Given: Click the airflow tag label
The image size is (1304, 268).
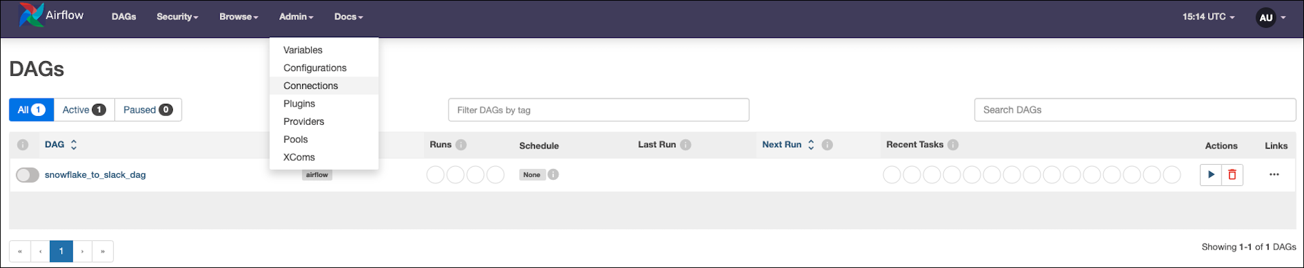Looking at the screenshot, I should pyautogui.click(x=317, y=175).
